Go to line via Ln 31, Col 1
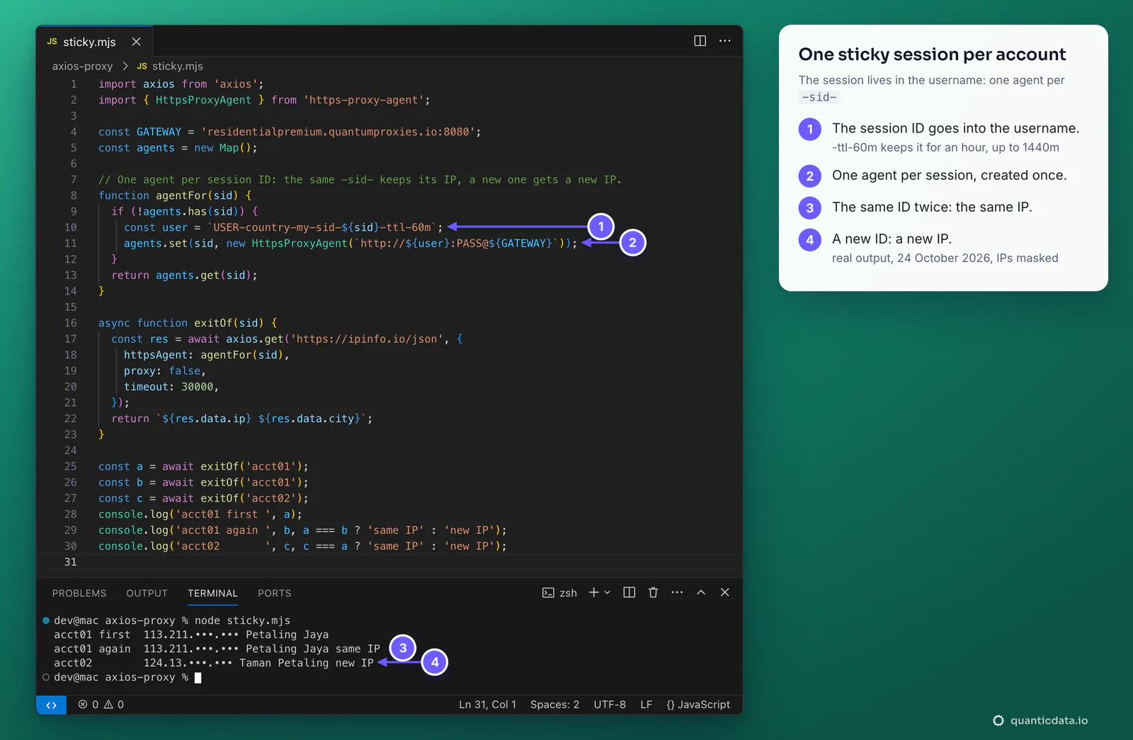Viewport: 1133px width, 740px height. click(487, 705)
